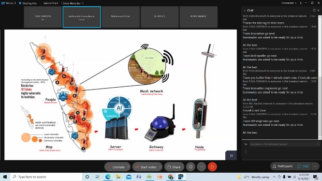Unmute the microphone
This screenshot has height=181, width=322.
(x=116, y=167)
